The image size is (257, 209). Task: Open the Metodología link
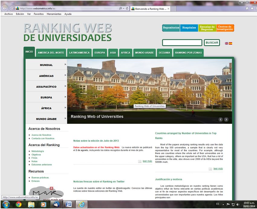(x=38, y=151)
